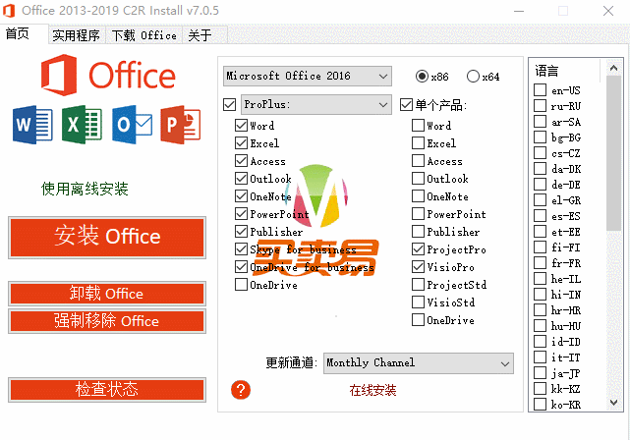
Task: Check the ProjectStd checkbox
Action: (419, 284)
